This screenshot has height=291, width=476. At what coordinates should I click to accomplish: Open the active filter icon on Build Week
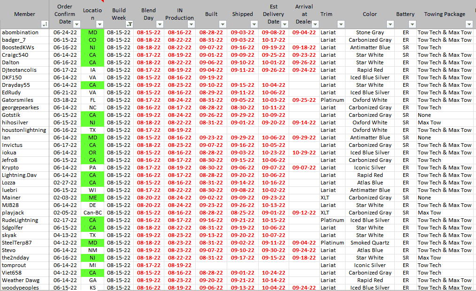click(x=130, y=24)
